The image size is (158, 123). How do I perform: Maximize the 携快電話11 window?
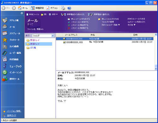pos(151,3)
